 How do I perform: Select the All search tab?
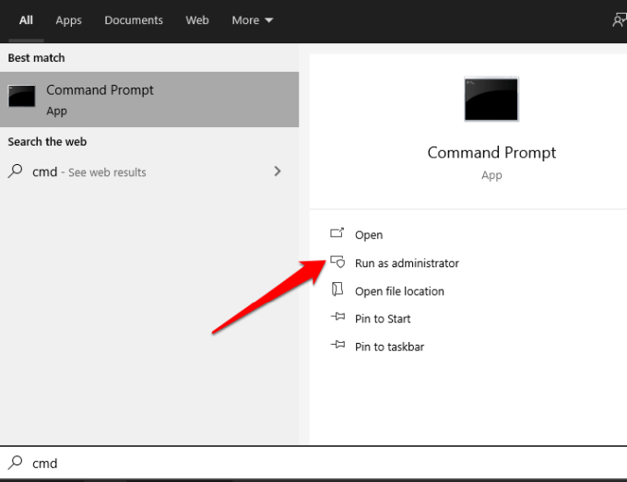point(26,20)
